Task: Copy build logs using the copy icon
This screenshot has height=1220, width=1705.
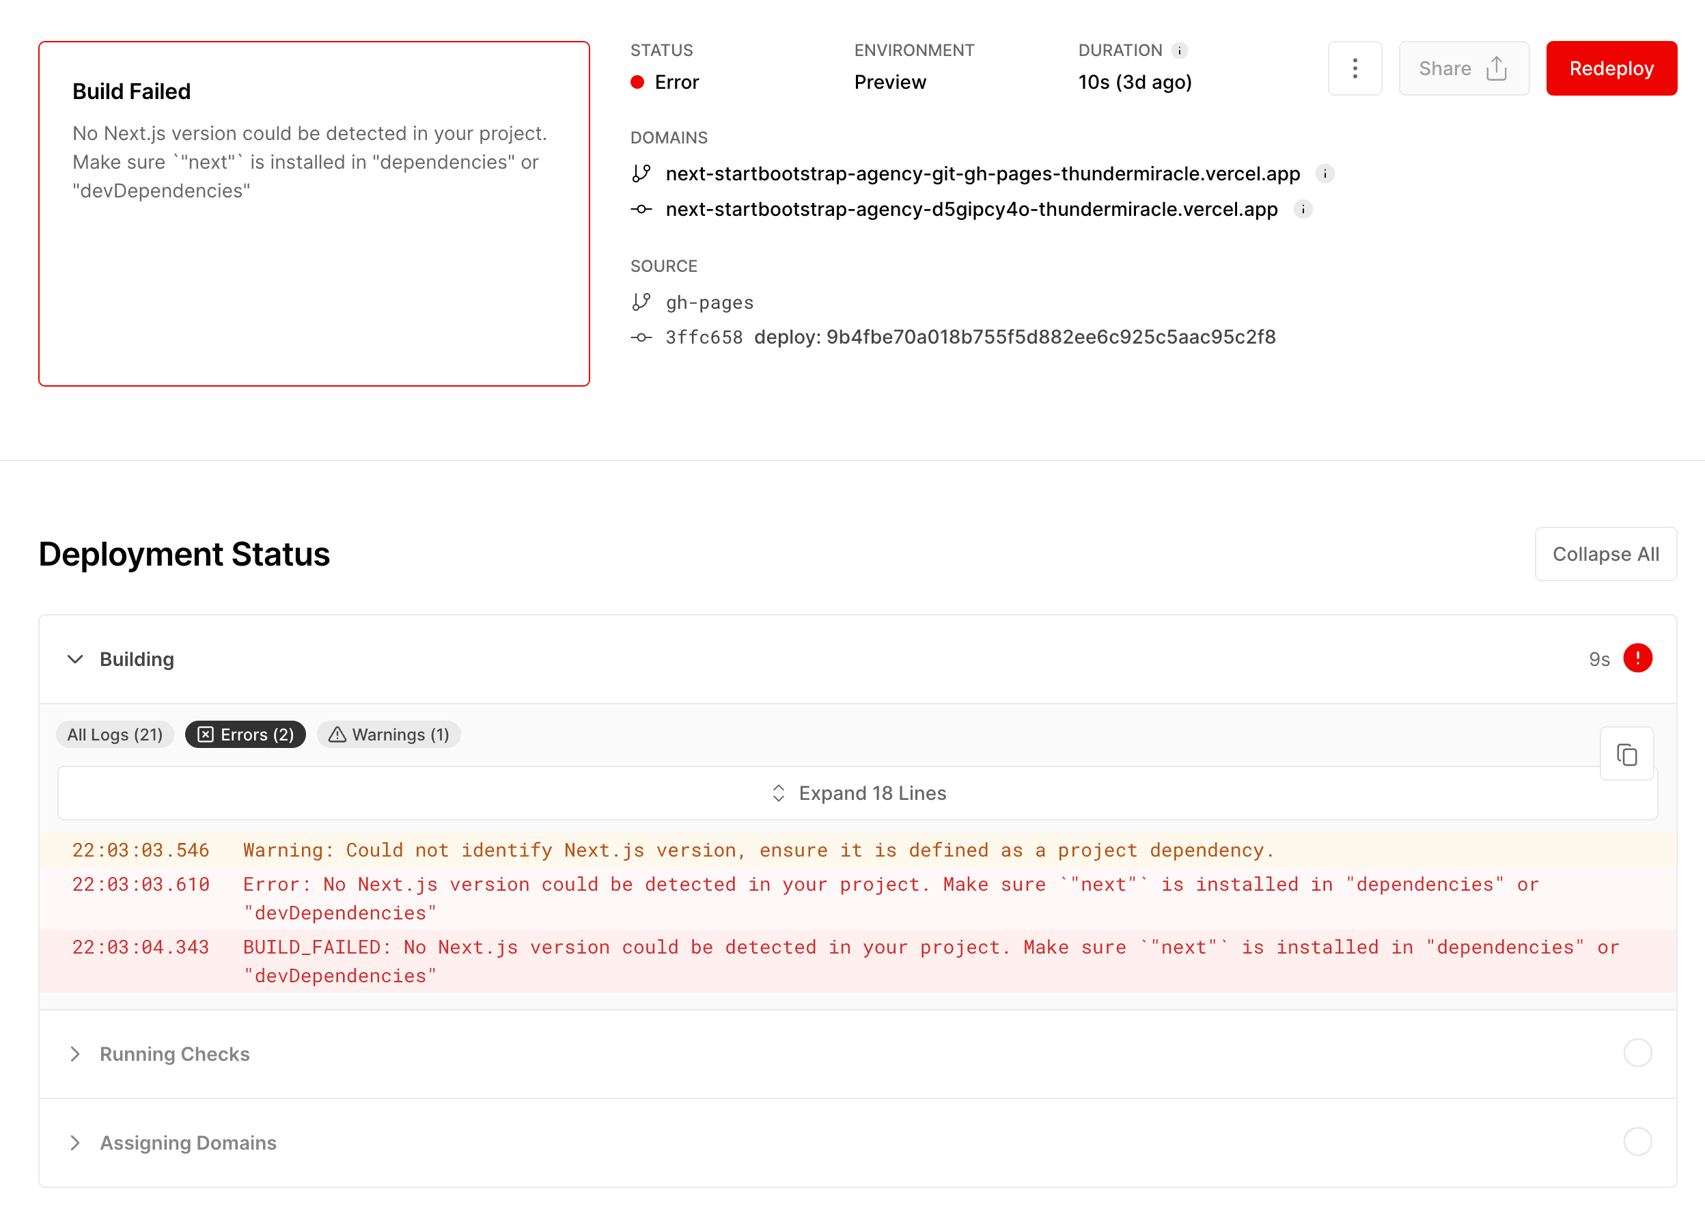Action: [x=1627, y=754]
